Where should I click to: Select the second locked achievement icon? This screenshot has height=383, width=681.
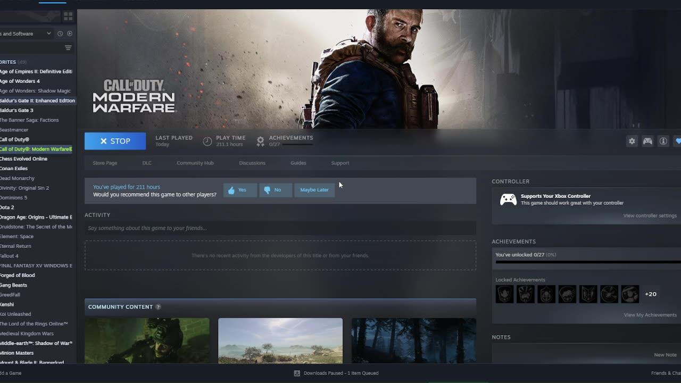tap(526, 294)
